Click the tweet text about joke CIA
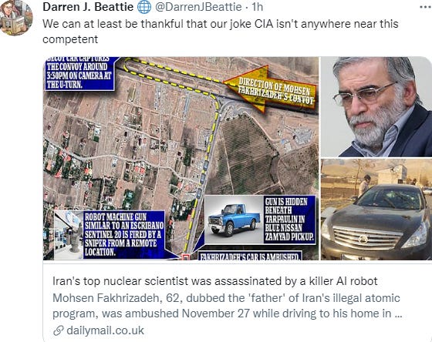The width and height of the screenshot is (432, 342). (x=221, y=32)
